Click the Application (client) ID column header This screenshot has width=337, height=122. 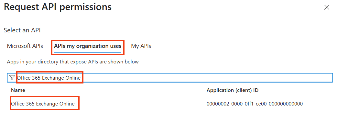tap(233, 90)
